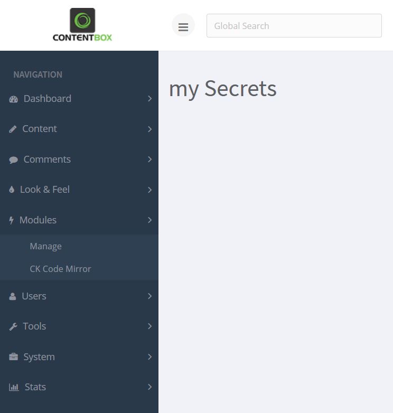Open the Tools navigation label
The image size is (393, 413).
tap(34, 326)
